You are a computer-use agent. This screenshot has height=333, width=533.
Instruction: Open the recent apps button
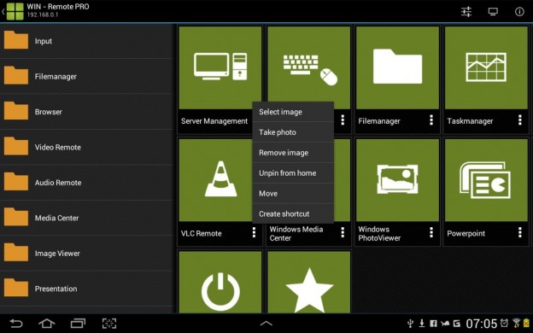click(x=78, y=323)
